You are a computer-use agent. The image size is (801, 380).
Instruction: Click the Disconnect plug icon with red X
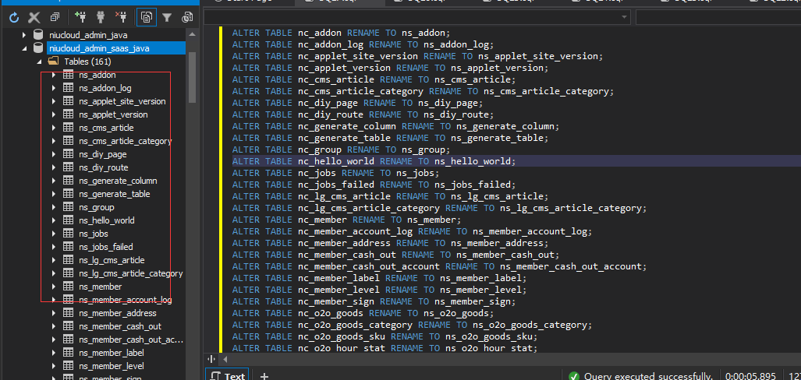click(x=121, y=16)
